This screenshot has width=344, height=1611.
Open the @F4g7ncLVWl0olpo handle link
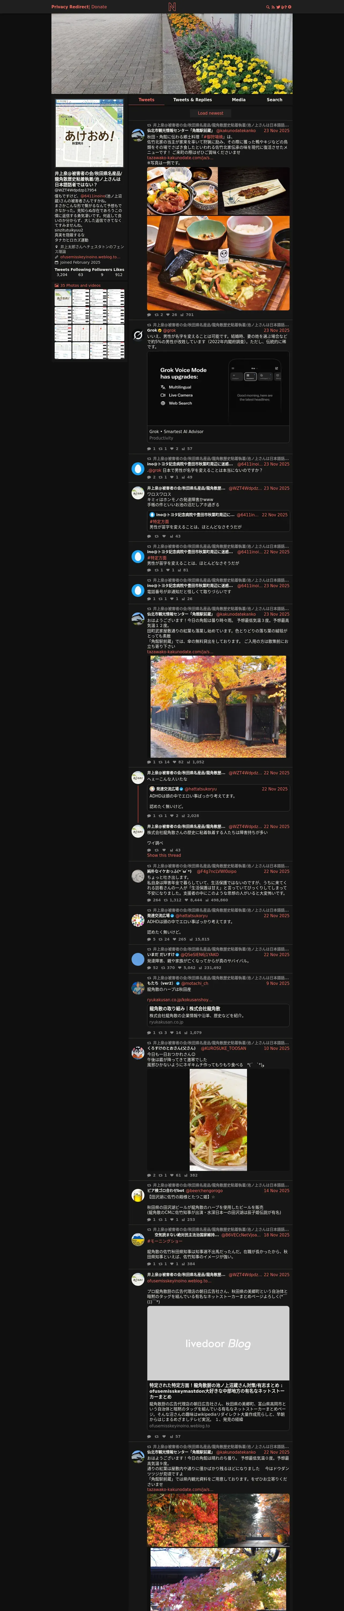(217, 871)
